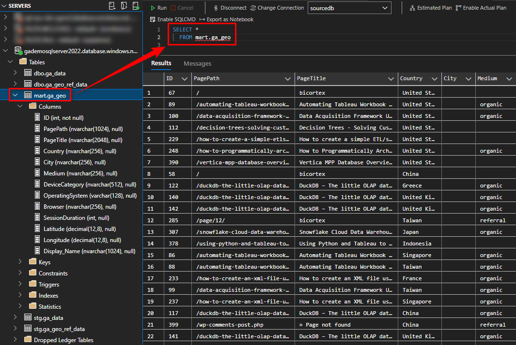Open the Country column filter dropdown
Screen dimensions: 516x345
435,78
